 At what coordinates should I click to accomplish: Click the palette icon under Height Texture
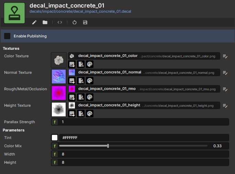89,114
